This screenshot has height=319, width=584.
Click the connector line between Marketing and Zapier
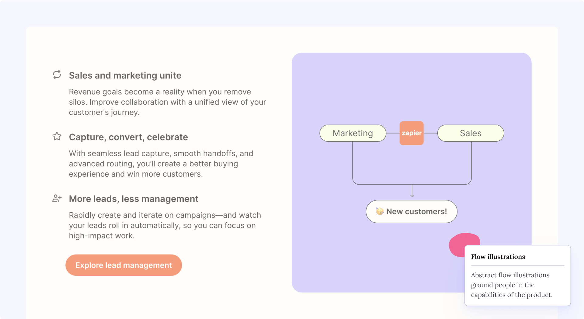click(393, 133)
